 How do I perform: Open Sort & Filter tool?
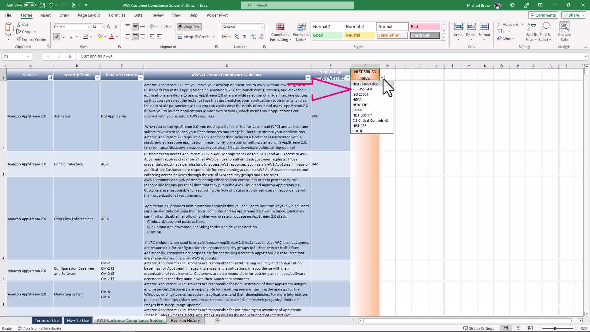coord(531,27)
